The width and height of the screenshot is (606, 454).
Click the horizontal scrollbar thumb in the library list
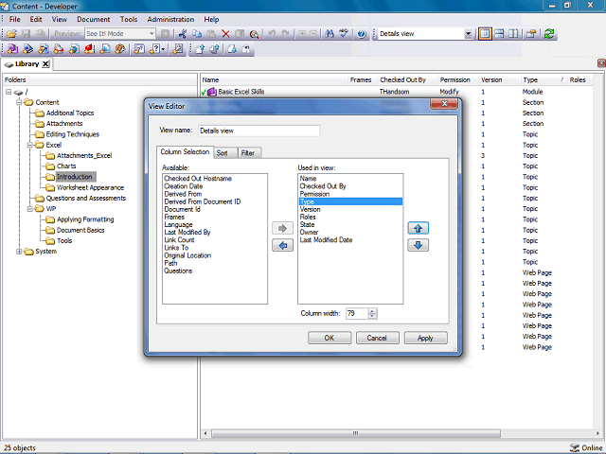[x=356, y=433]
